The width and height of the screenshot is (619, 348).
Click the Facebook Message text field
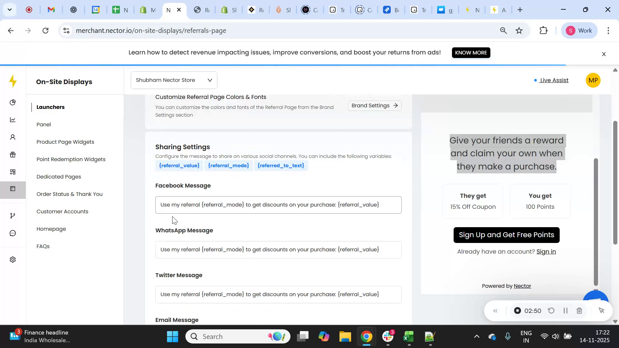pos(278,205)
